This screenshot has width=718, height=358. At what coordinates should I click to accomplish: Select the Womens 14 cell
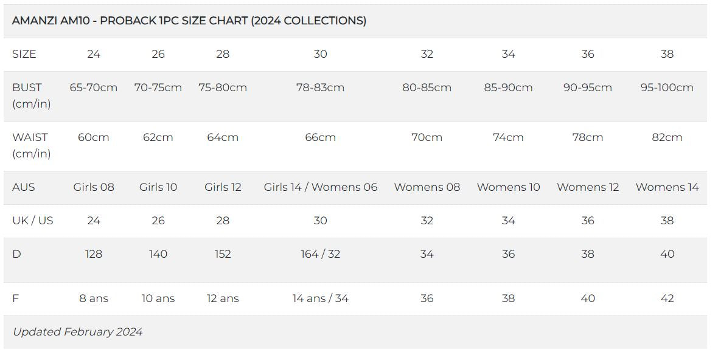point(667,187)
